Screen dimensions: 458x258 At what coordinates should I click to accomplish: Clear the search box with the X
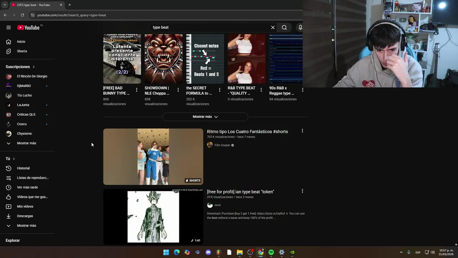(x=273, y=28)
